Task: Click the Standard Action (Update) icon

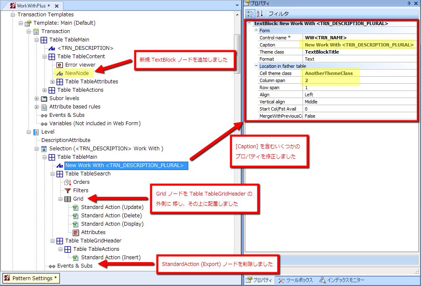Action: 75,207
